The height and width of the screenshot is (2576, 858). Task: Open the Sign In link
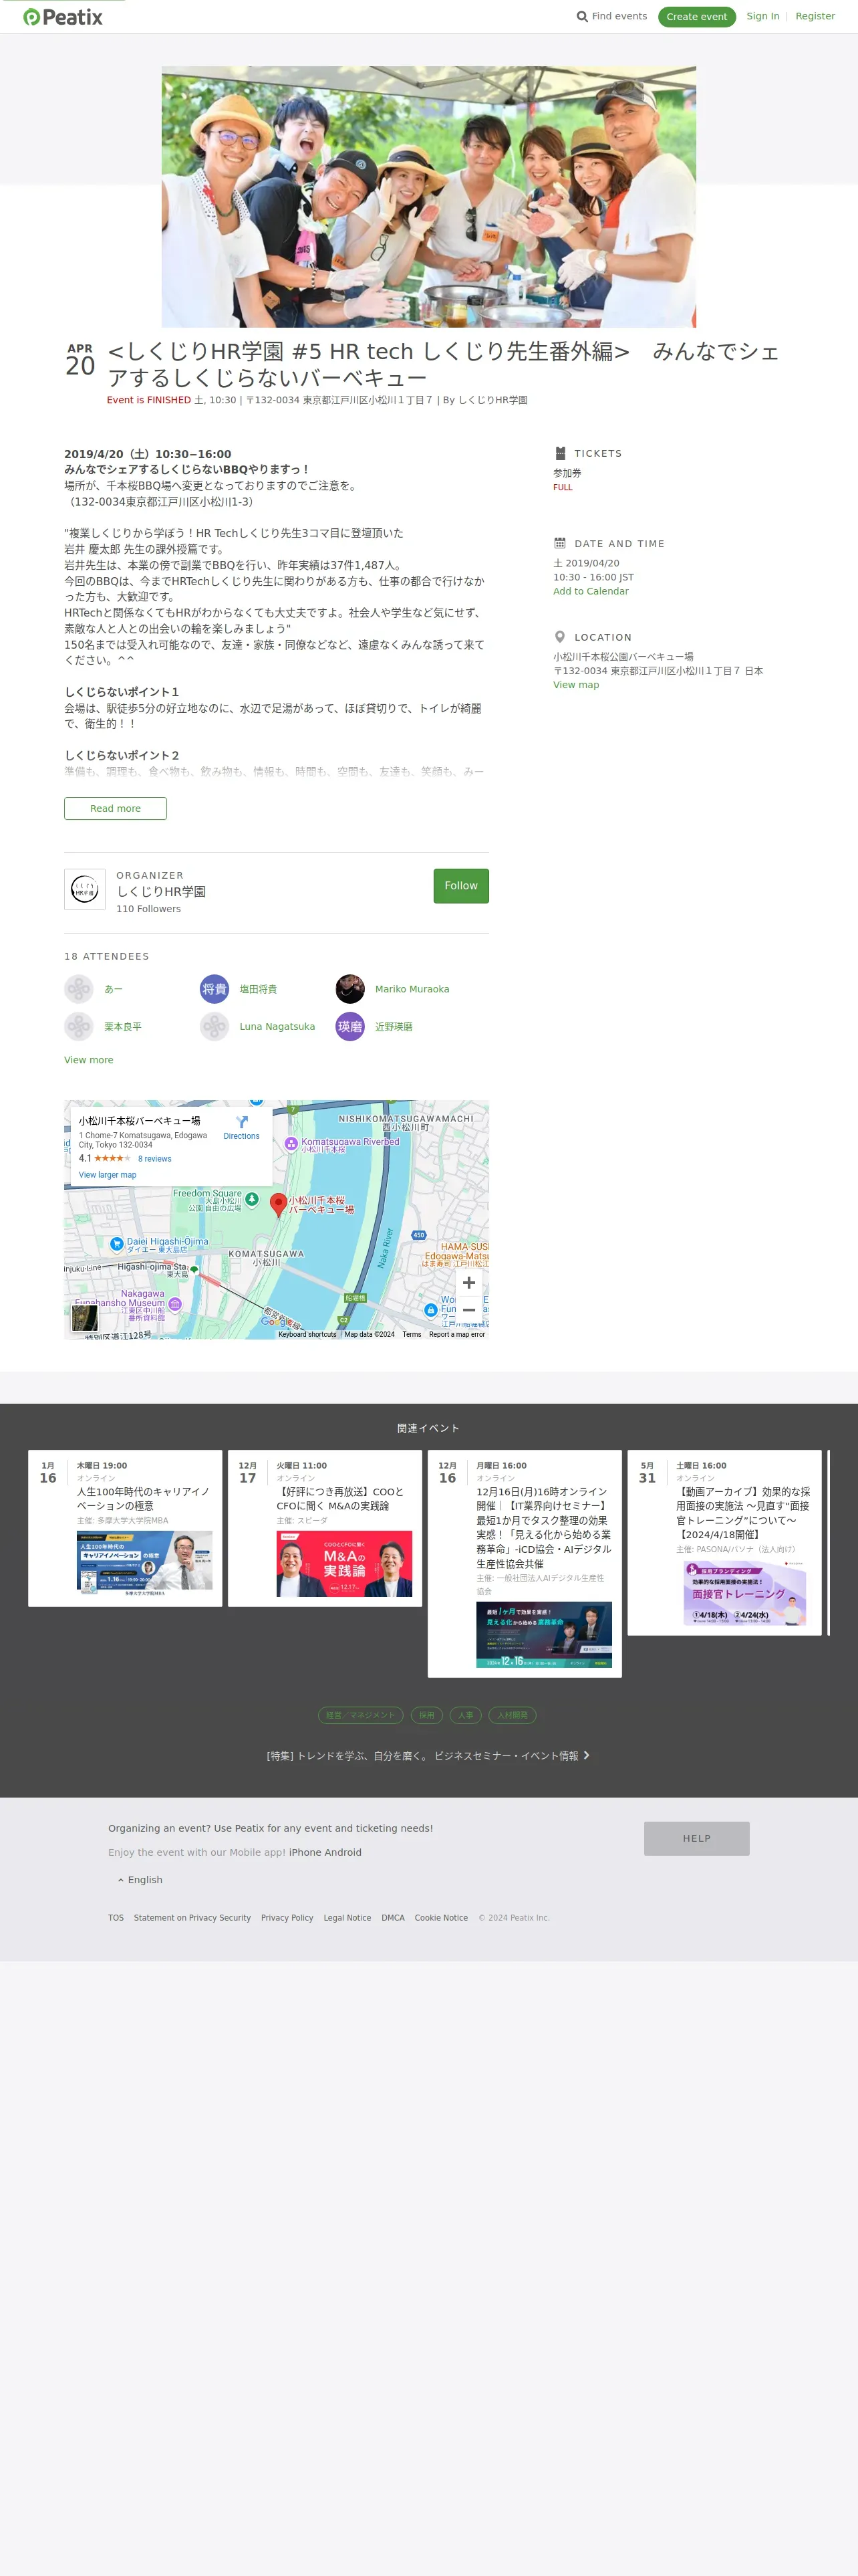coord(763,17)
